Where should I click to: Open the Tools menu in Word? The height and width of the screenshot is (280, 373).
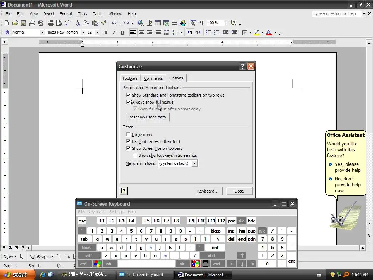(83, 14)
